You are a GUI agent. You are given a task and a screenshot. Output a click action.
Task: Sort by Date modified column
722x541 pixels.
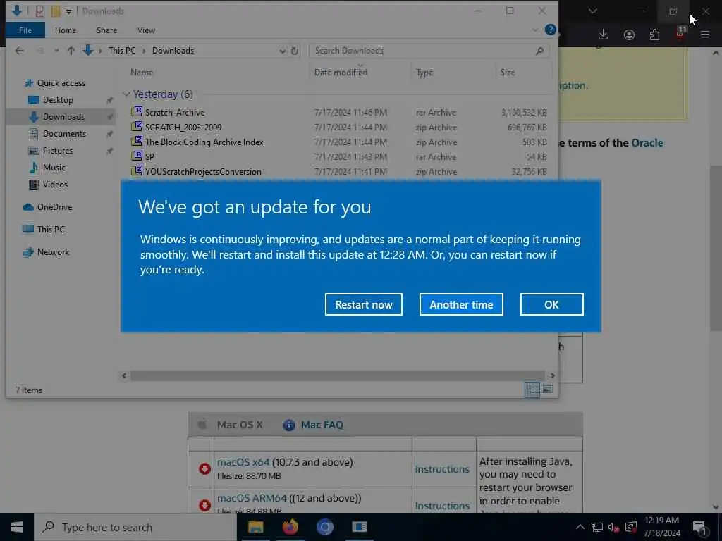click(x=341, y=73)
